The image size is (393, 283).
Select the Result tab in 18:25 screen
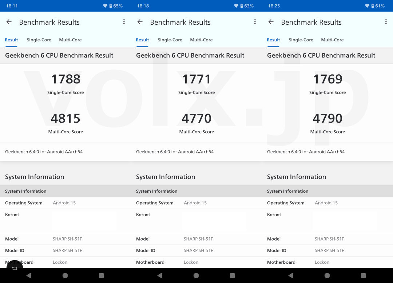tap(273, 40)
